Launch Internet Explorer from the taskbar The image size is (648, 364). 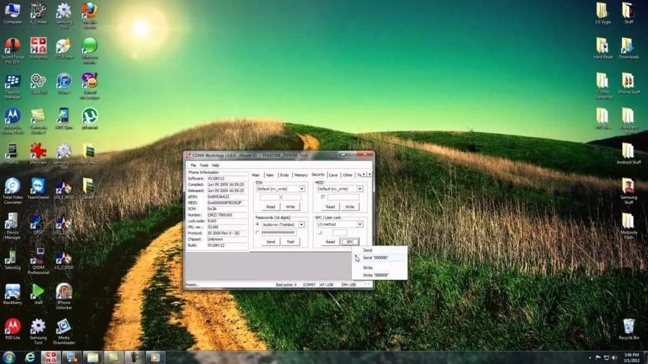click(x=30, y=357)
